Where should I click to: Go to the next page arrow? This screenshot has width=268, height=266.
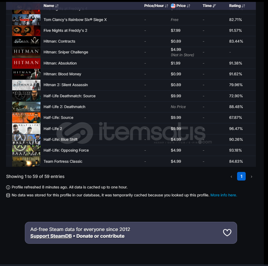click(251, 176)
